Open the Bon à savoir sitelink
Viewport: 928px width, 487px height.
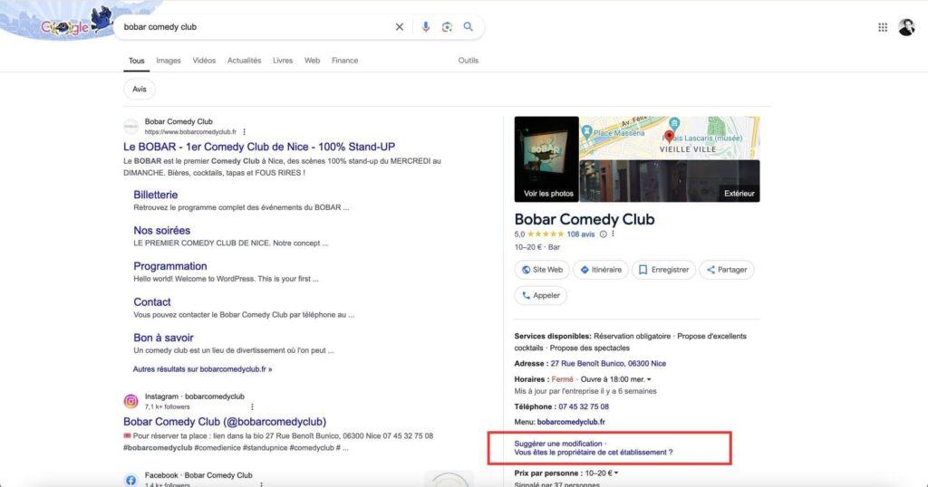[x=163, y=338]
